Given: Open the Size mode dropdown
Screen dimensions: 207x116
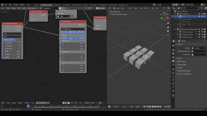Looking at the screenshot, I should pos(12,37).
